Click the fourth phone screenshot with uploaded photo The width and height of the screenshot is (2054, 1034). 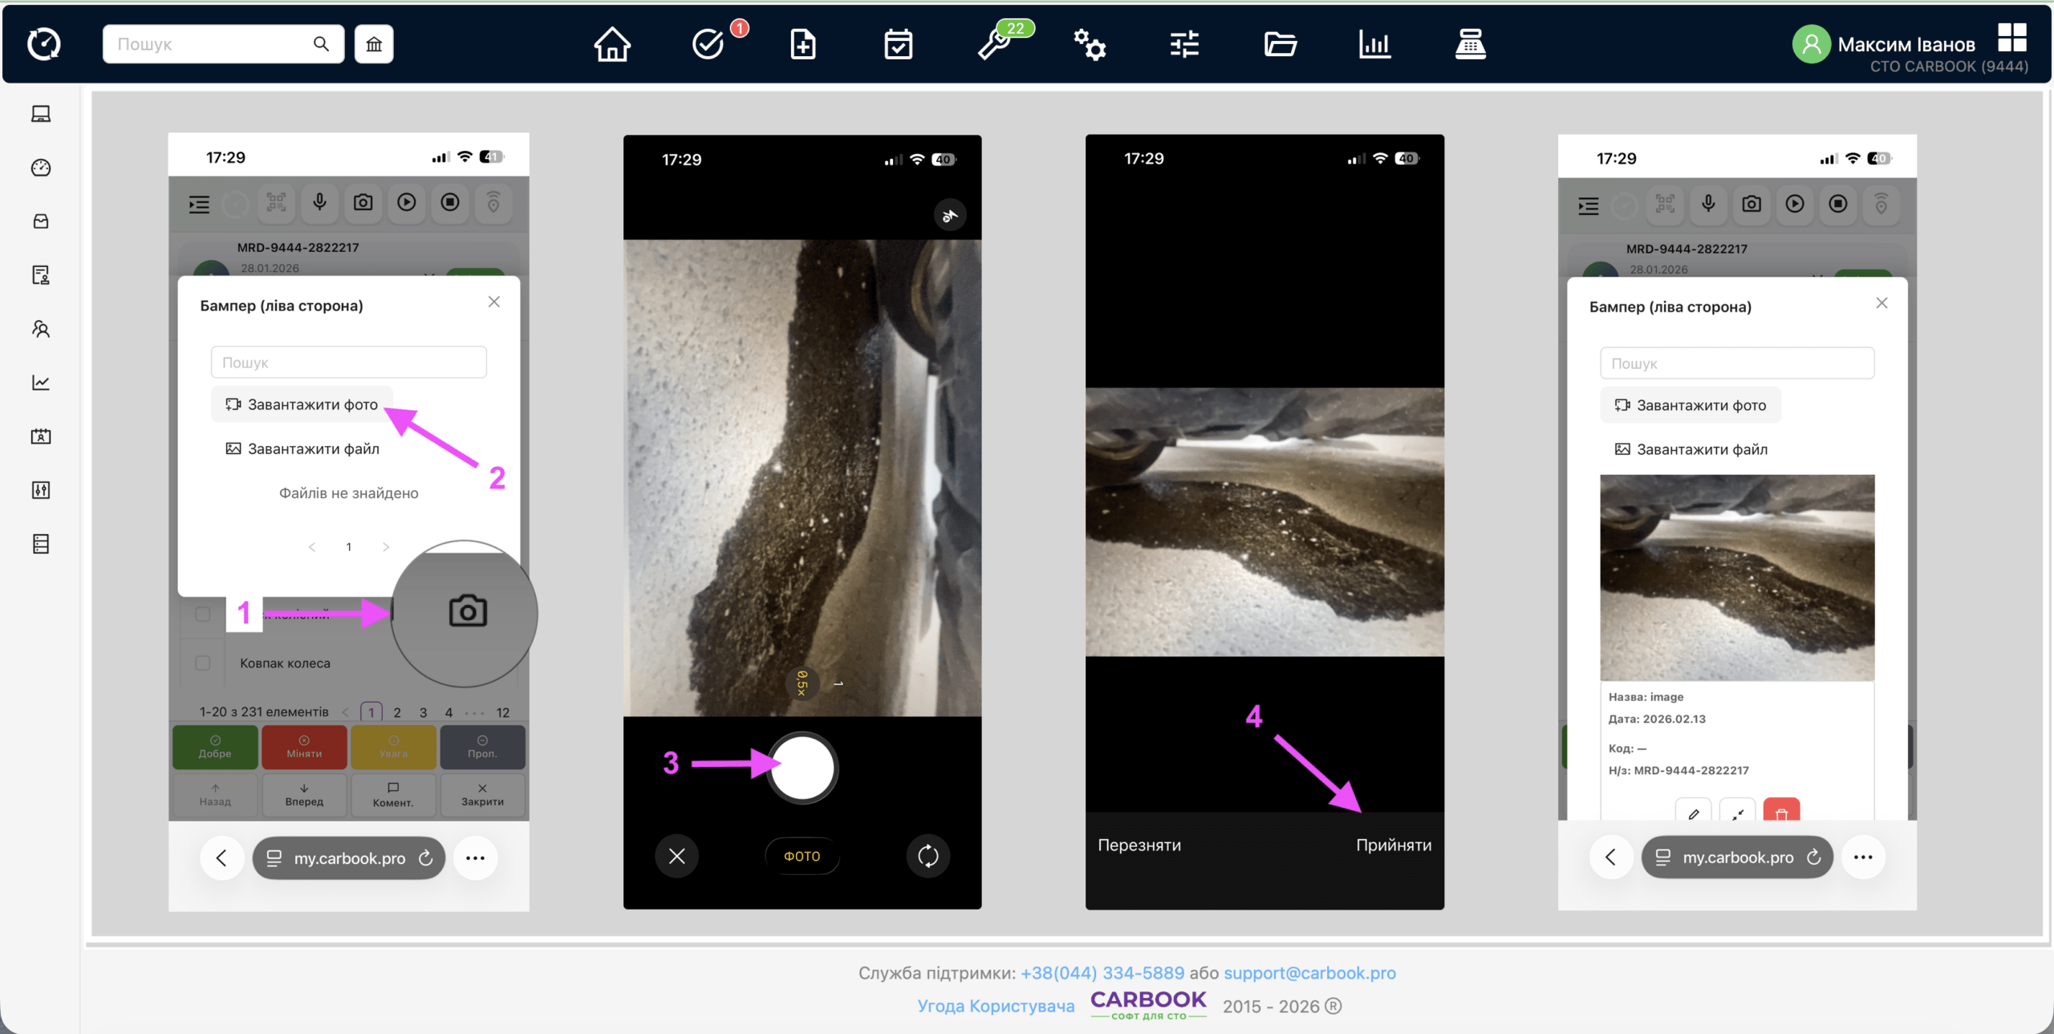1737,521
